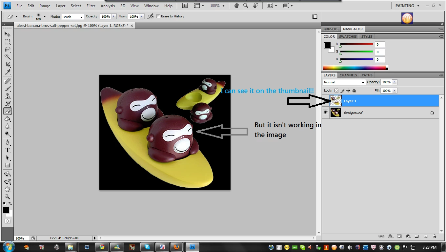The image size is (446, 252).
Task: Create a new layer group
Action: 417,236
